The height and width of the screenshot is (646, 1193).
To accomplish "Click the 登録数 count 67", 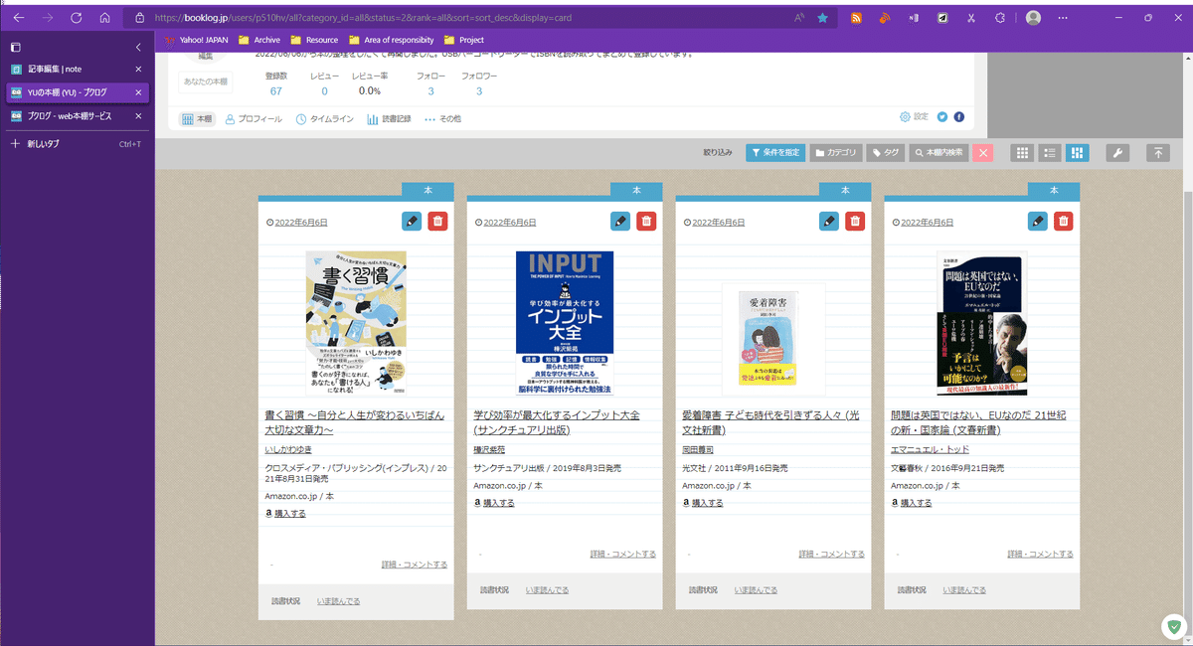I will (x=275, y=91).
